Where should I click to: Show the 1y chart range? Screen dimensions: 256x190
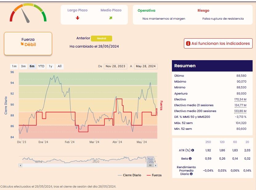tap(51, 66)
